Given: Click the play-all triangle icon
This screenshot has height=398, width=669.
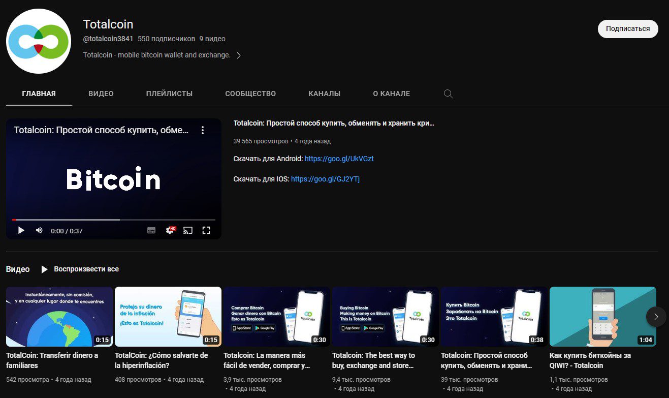Looking at the screenshot, I should (x=44, y=269).
